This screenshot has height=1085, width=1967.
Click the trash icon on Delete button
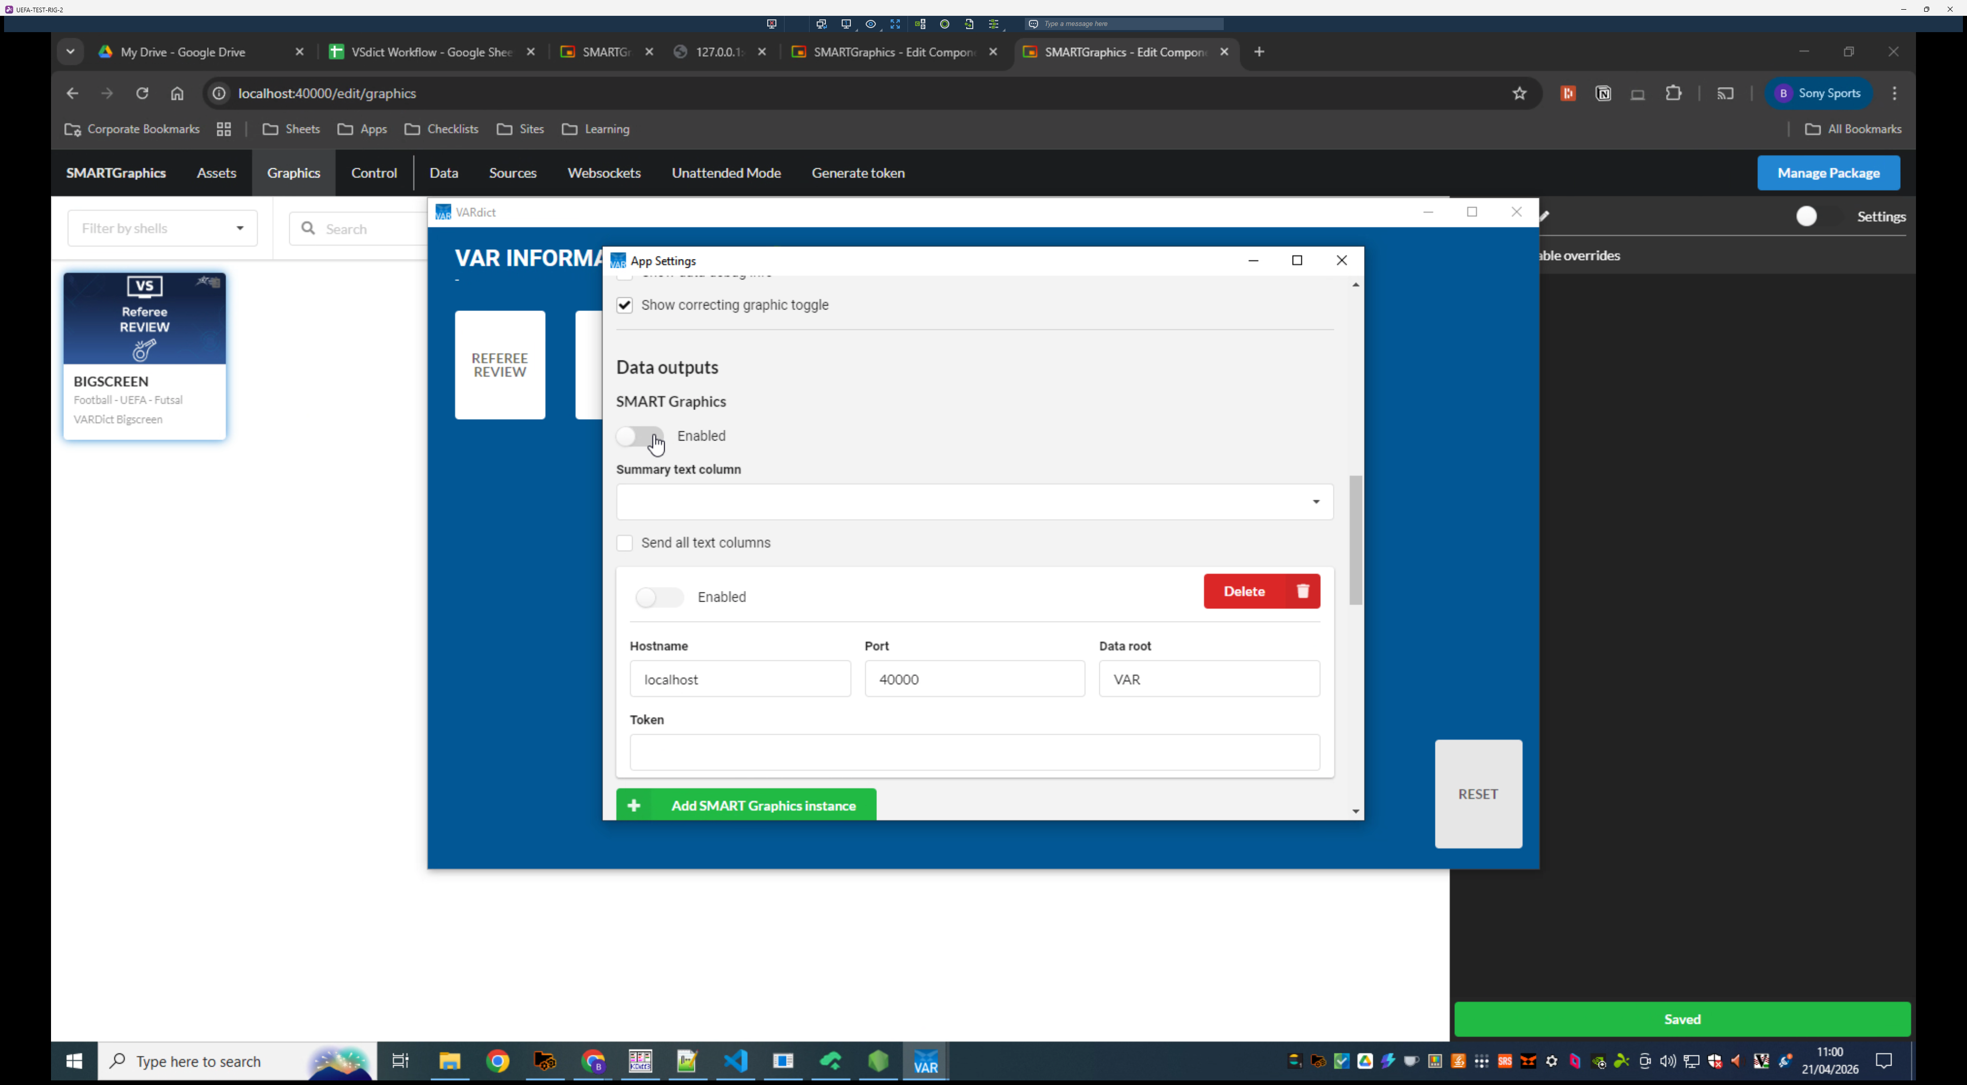(x=1303, y=591)
